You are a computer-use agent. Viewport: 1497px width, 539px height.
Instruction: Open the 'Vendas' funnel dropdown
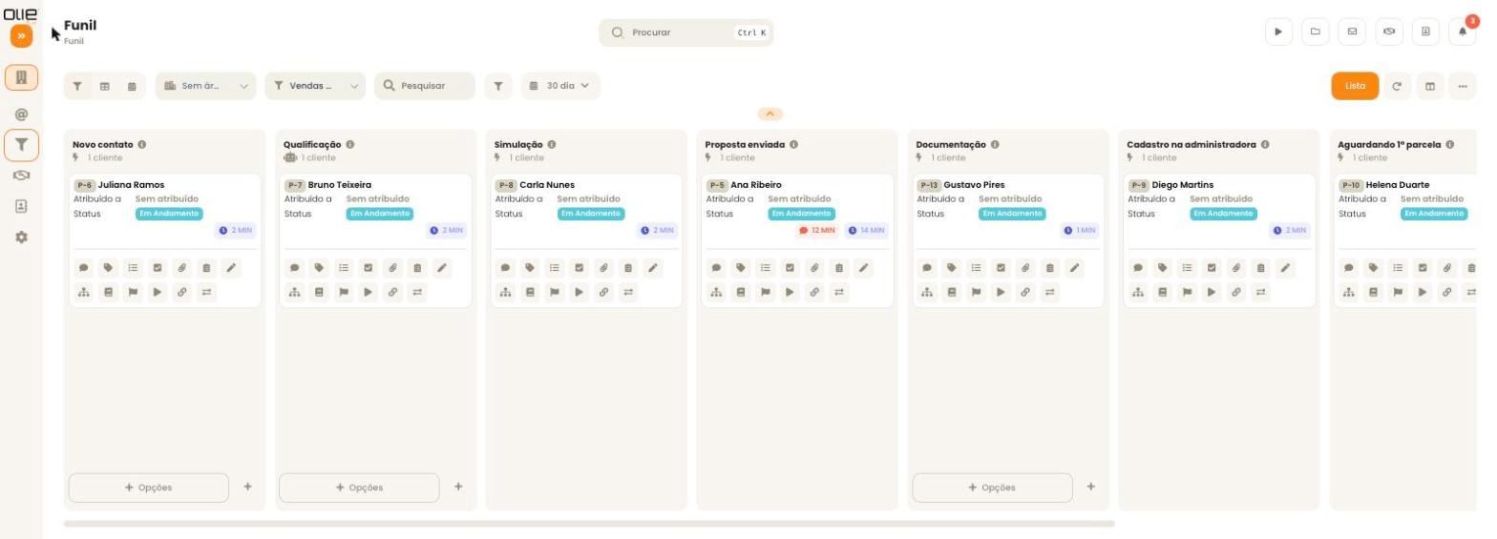315,86
